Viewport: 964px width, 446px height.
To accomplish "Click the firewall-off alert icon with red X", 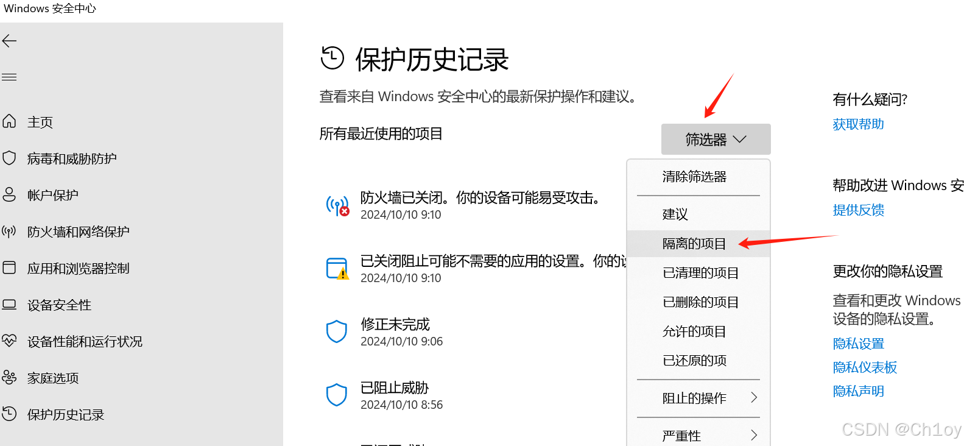I will 337,206.
